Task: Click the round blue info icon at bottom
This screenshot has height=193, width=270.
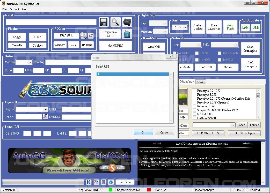Action: point(111,182)
